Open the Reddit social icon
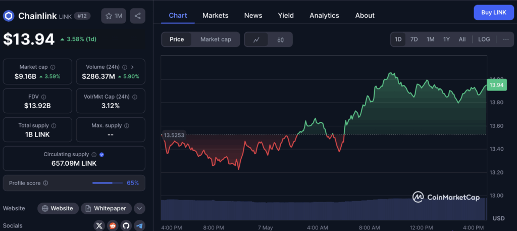This screenshot has width=517, height=231. [x=113, y=226]
